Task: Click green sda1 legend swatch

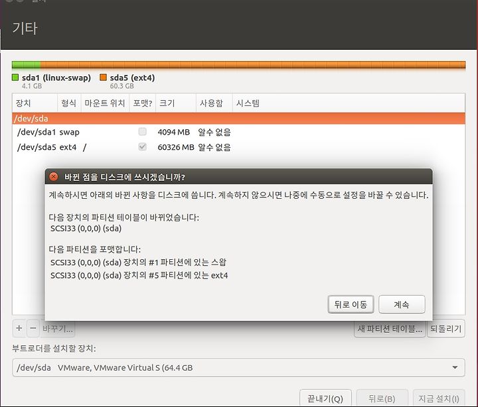Action: [x=15, y=78]
